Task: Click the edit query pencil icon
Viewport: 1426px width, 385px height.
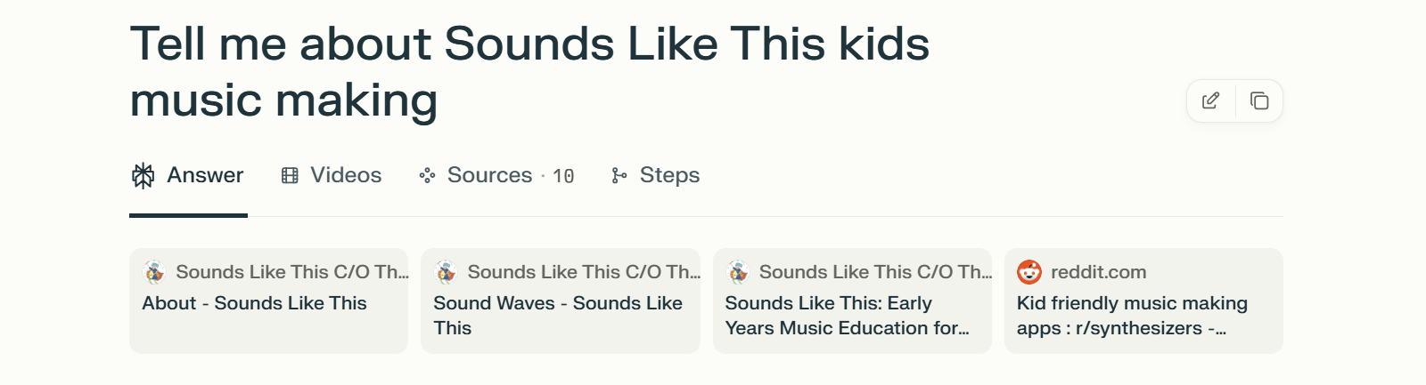Action: [x=1210, y=101]
